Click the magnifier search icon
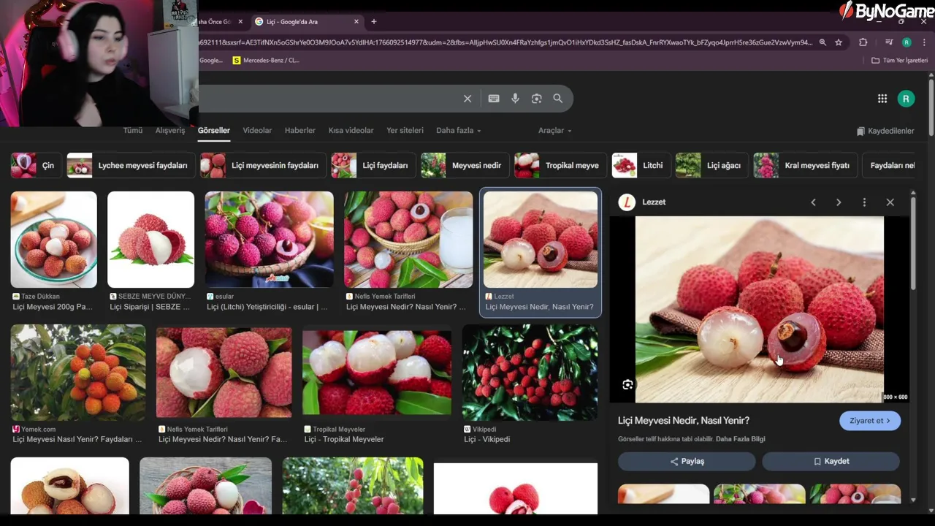The image size is (935, 526). click(558, 99)
